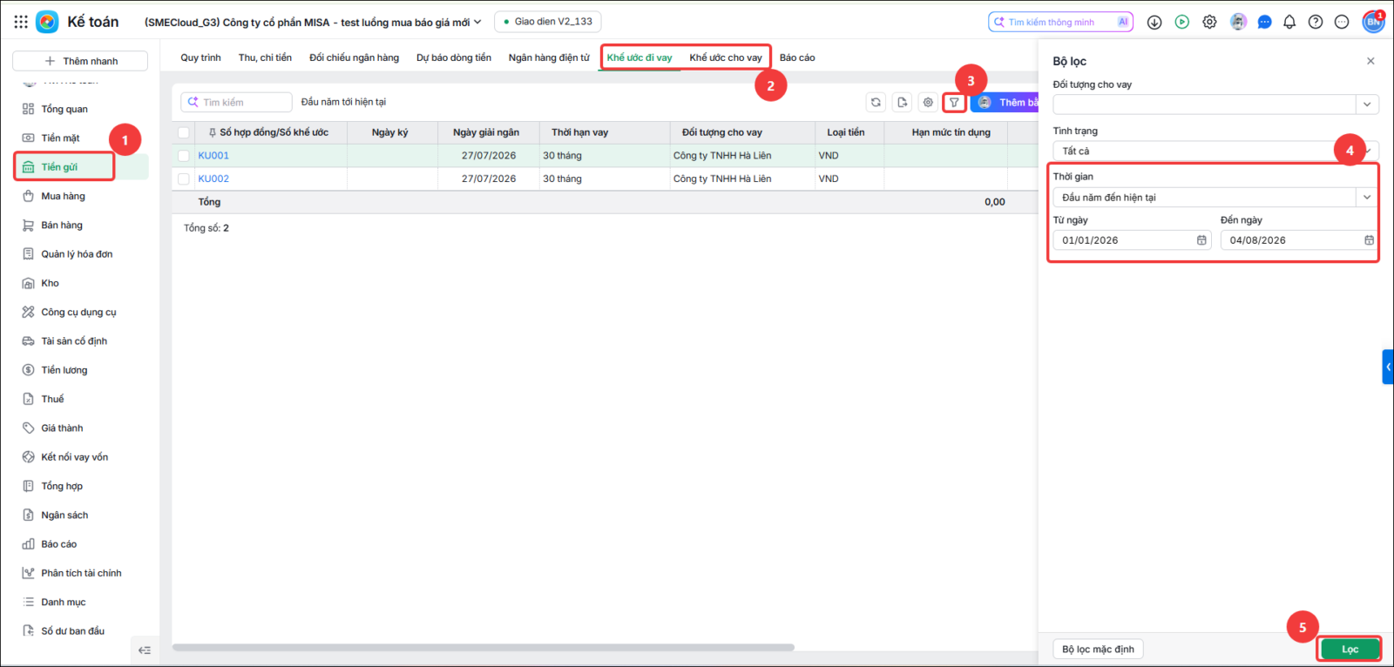Viewport: 1394px width, 667px height.
Task: Click the export file icon
Action: click(x=902, y=103)
